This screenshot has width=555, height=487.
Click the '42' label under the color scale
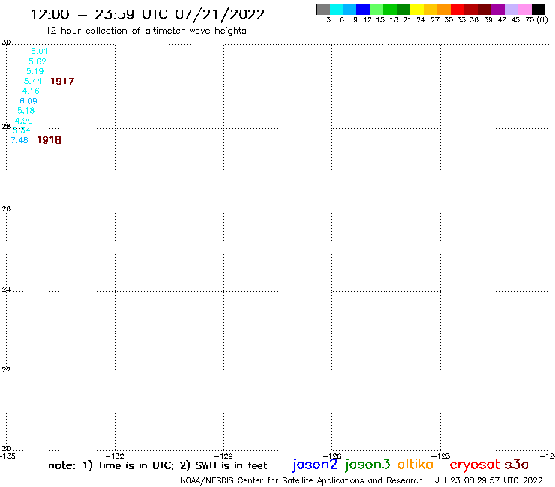pos(502,20)
